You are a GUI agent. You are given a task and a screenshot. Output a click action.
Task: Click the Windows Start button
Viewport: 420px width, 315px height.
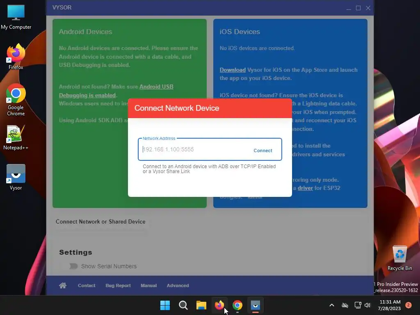coord(165,305)
